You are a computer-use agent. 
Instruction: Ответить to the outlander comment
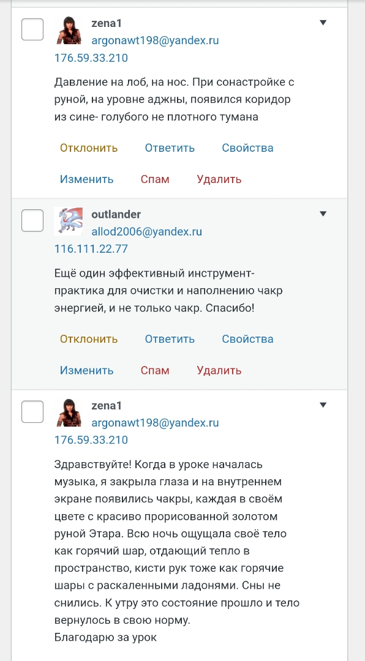tap(170, 339)
